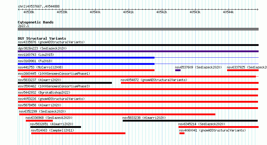Click the 40540k ruler tick label
267x145 pixels.
[x=95, y=12]
